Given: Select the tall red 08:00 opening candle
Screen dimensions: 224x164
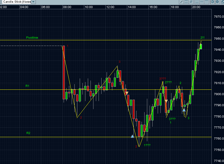Looking at the screenshot, I should tap(64, 72).
